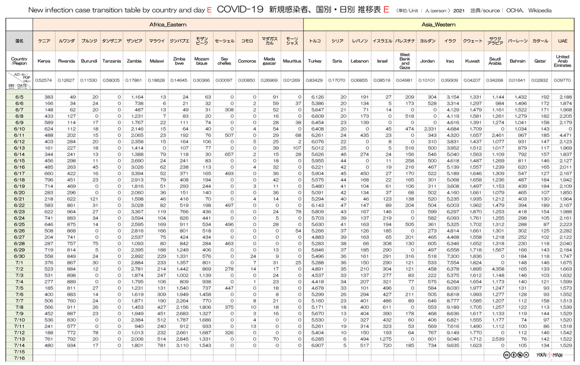This screenshot has height=365, width=580.
Task: Click the Madagascar column header
Action: [269, 61]
